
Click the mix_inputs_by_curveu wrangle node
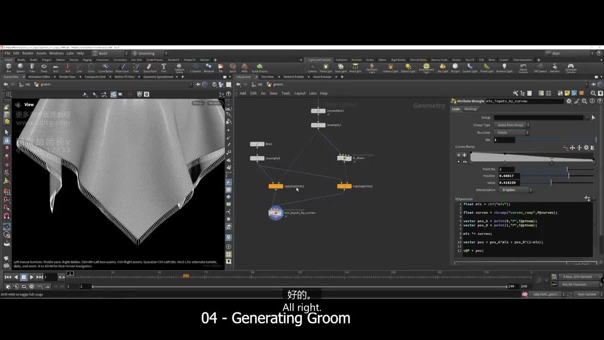pyautogui.click(x=276, y=213)
